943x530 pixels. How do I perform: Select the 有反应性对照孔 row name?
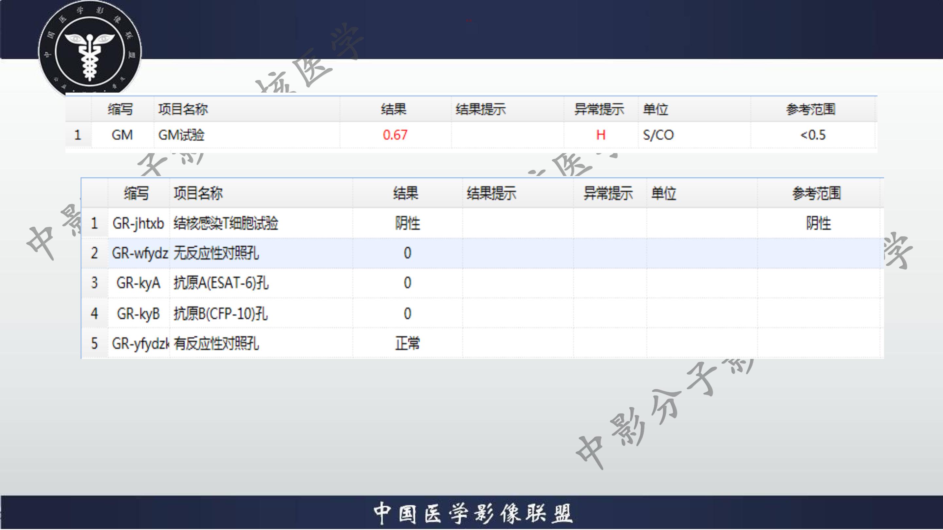coord(216,344)
